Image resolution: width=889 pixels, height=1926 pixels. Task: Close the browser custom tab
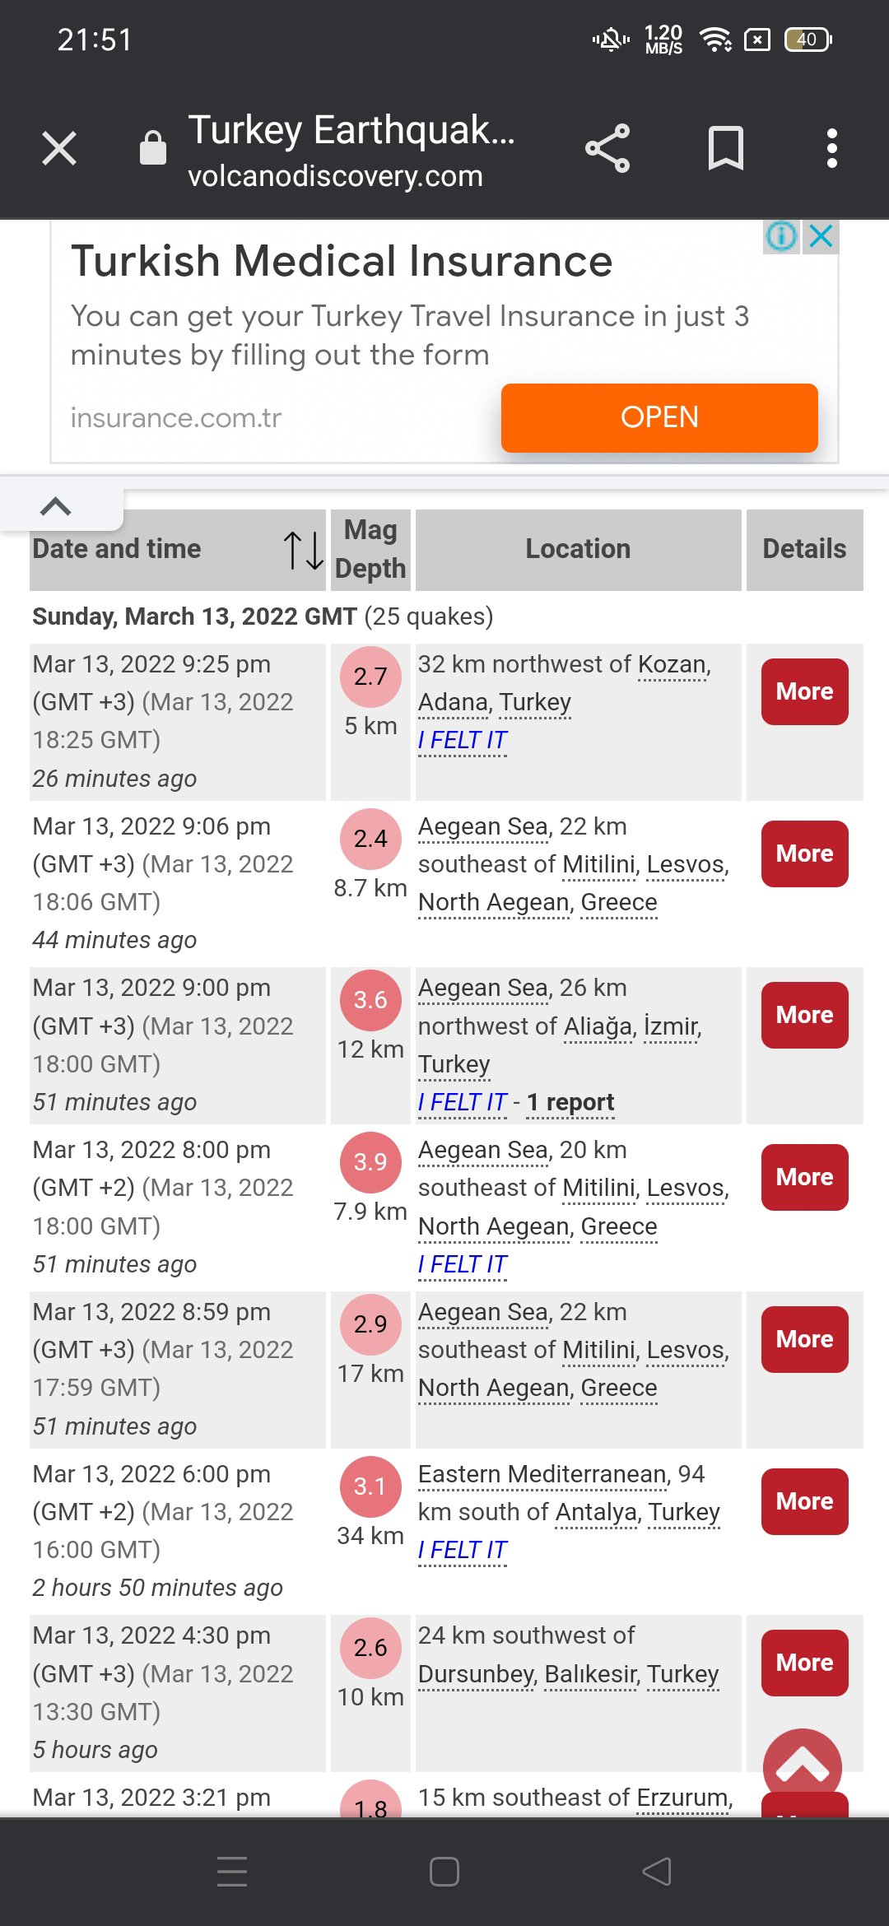tap(59, 149)
